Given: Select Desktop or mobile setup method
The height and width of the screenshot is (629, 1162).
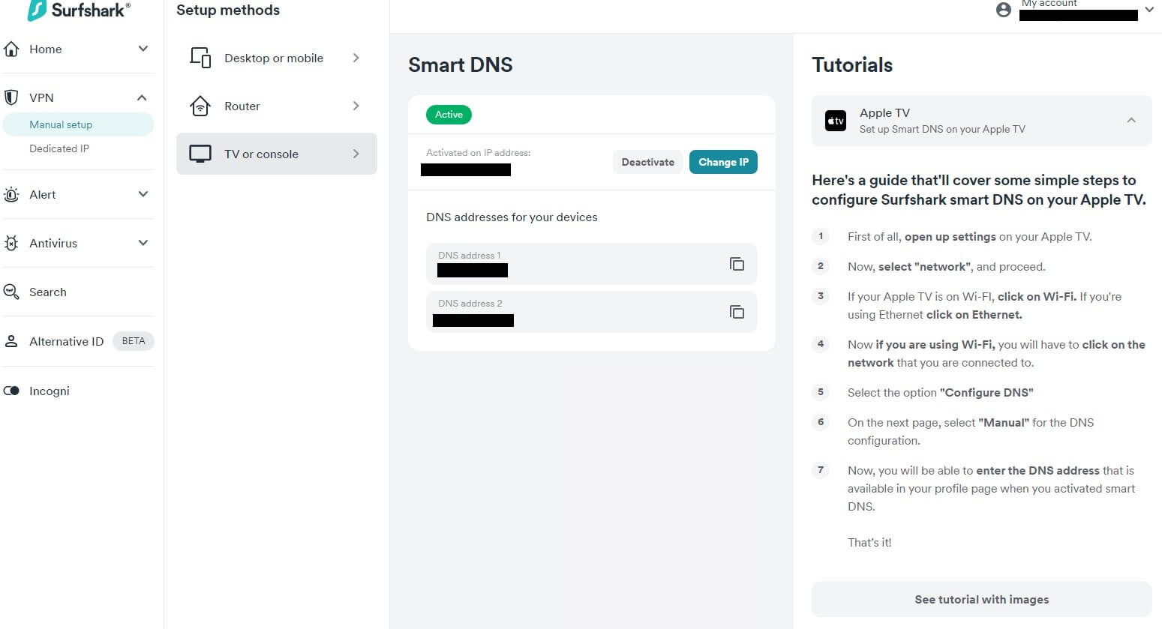Looking at the screenshot, I should coord(276,58).
